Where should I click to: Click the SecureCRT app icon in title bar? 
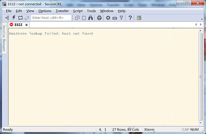[x=4, y=4]
